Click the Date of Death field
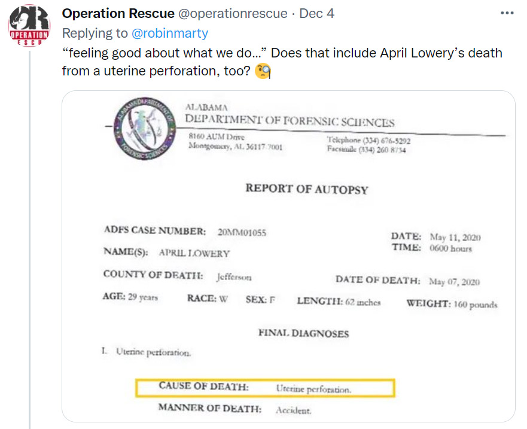 [407, 281]
